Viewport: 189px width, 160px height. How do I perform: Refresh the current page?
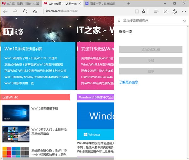point(25,11)
